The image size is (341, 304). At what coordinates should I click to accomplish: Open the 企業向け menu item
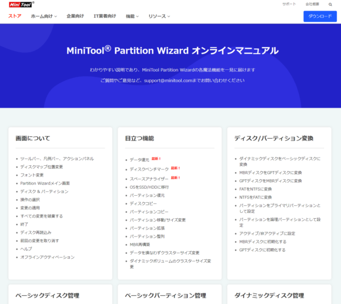pos(75,16)
